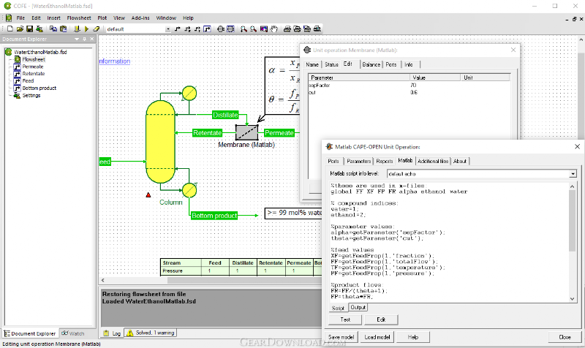
Task: Click the Distillate stream label
Action: point(225,115)
